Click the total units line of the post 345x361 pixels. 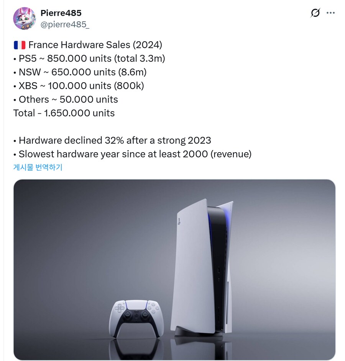(45, 113)
